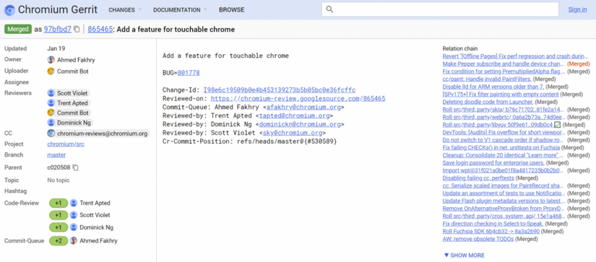Click Ahmed Fakhry's avatar in Commit-Queue
The image size is (596, 262).
coord(74,241)
